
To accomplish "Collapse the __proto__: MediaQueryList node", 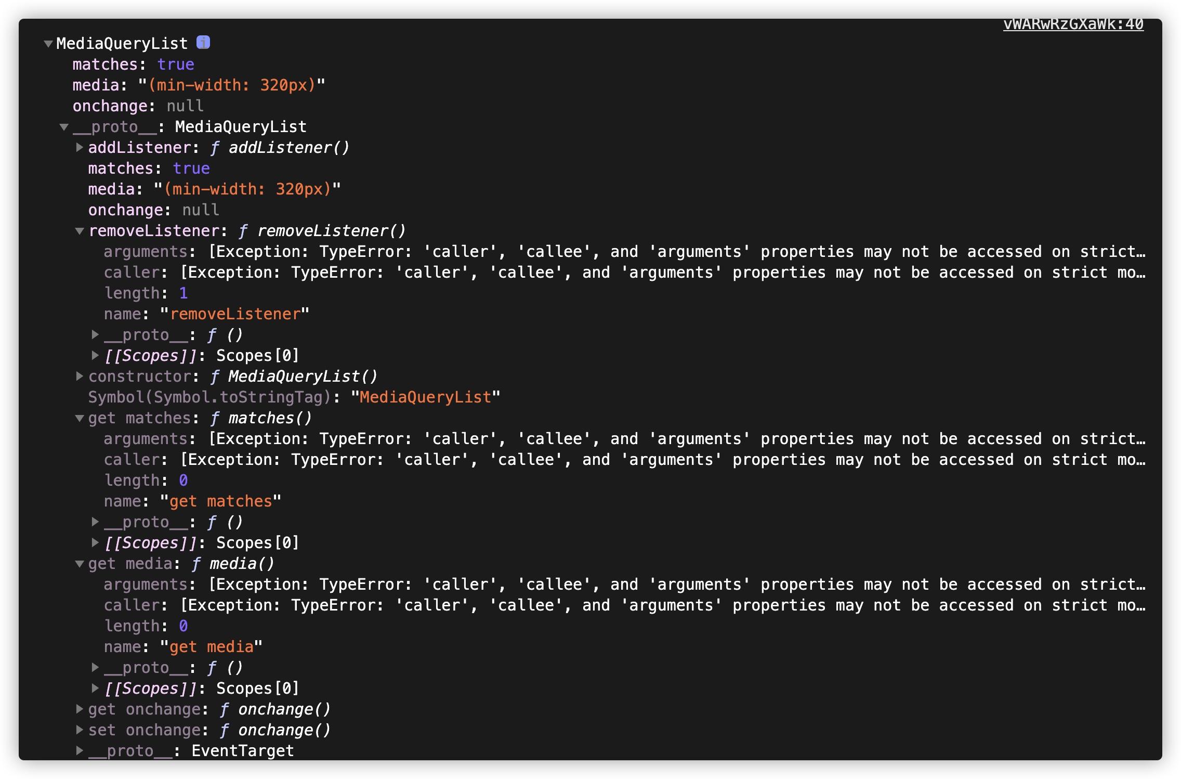I will point(64,127).
